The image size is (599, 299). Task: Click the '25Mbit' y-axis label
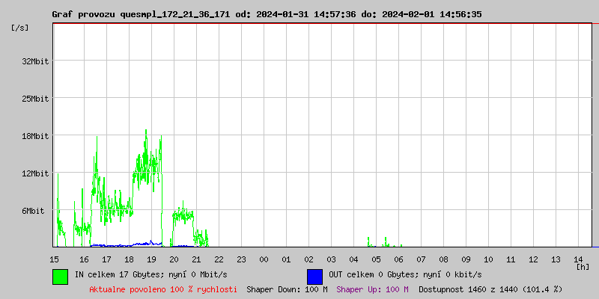[35, 99]
